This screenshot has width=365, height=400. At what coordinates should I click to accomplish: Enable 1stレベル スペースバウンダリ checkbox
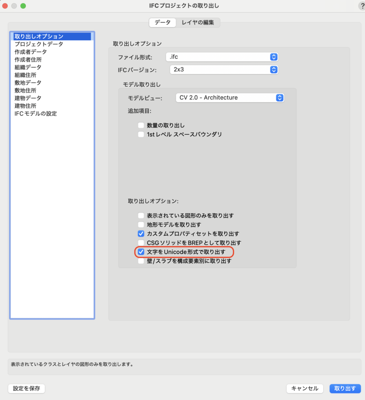tap(141, 134)
